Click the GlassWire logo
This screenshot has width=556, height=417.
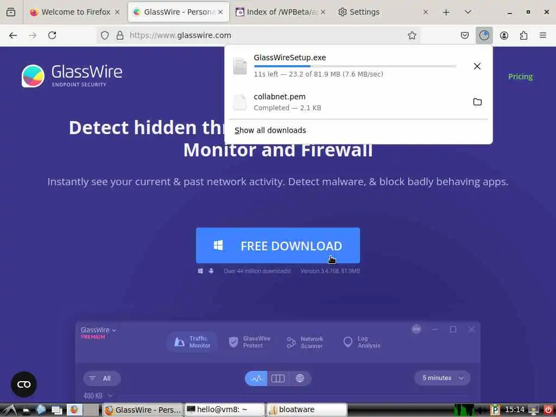coord(72,75)
